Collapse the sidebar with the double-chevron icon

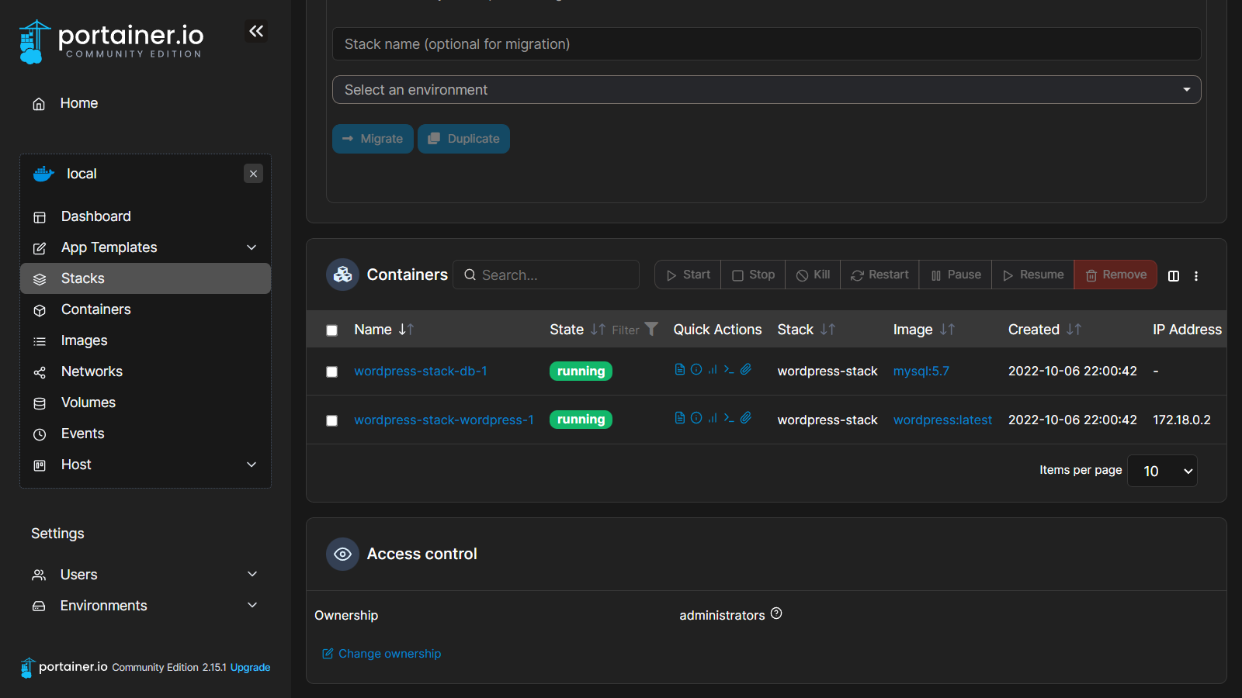pos(256,31)
